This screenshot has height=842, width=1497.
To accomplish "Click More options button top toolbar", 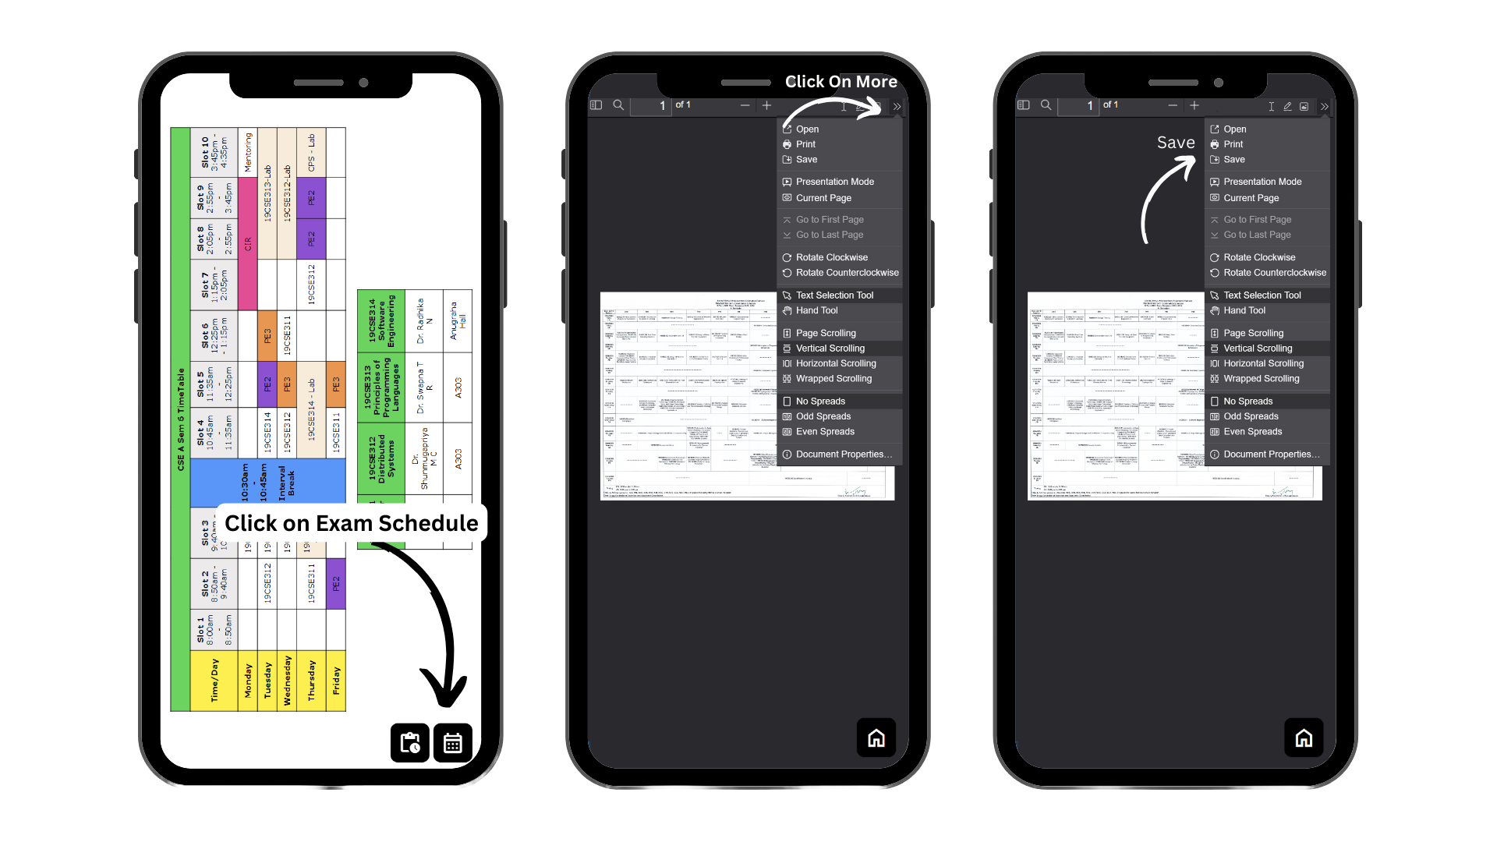I will tap(897, 106).
